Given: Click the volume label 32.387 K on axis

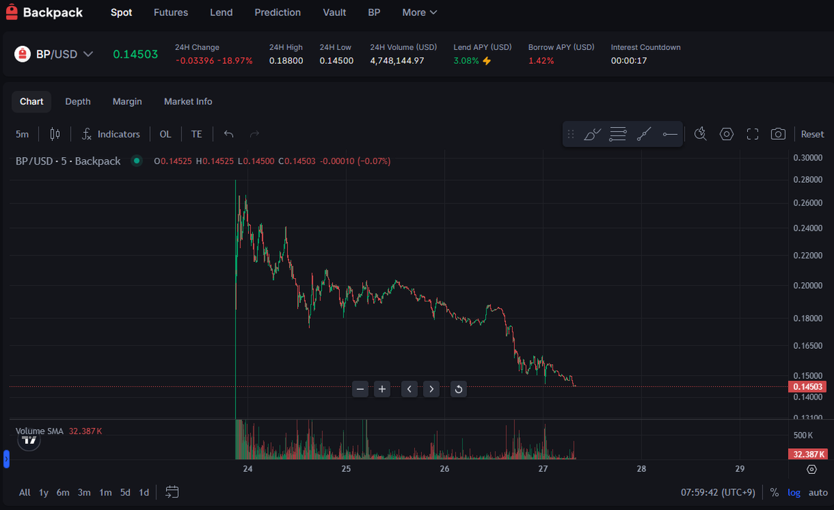Looking at the screenshot, I should (807, 454).
